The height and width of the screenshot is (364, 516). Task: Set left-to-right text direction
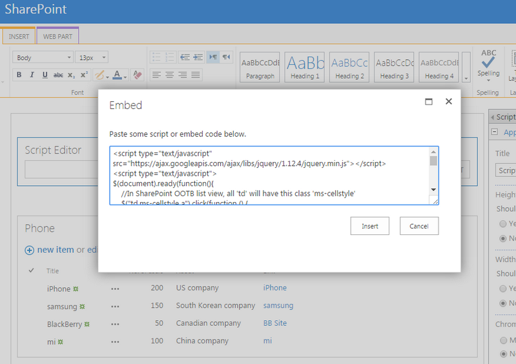pyautogui.click(x=213, y=57)
